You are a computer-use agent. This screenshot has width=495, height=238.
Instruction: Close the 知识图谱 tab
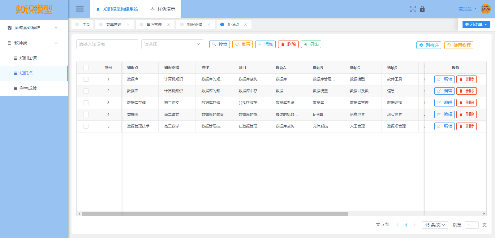click(209, 24)
